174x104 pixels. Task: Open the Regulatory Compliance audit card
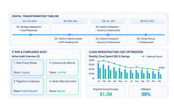tap(28, 86)
